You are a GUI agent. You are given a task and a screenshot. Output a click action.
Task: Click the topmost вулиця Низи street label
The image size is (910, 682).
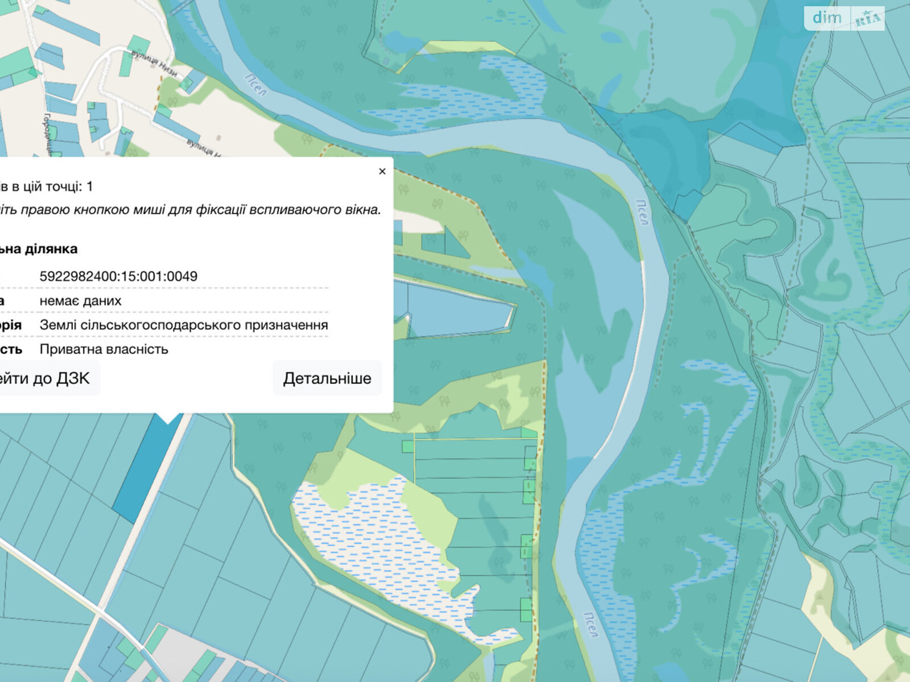pos(154,63)
